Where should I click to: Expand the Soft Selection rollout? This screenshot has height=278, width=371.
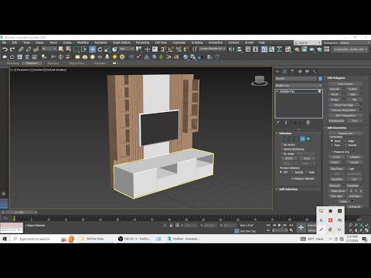point(288,189)
